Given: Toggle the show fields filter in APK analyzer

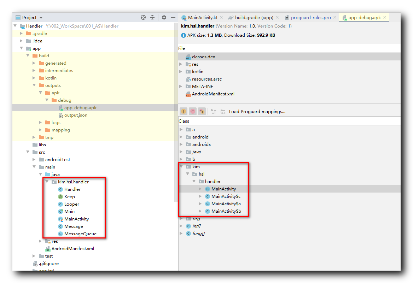Looking at the screenshot, I should pos(184,111).
